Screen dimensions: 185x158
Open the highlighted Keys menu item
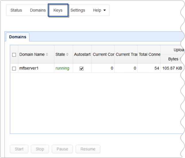[x=58, y=10]
